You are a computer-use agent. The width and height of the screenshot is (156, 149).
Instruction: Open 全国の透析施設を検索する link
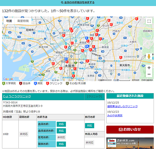point(79,2)
